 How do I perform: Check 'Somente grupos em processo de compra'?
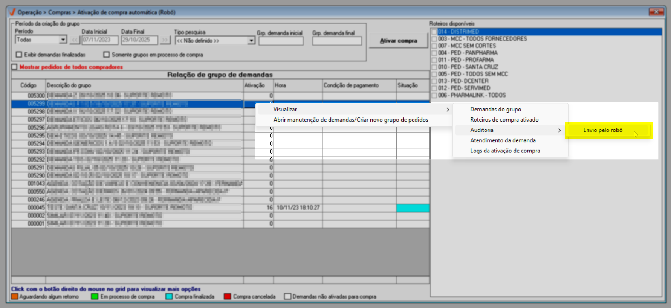click(106, 55)
